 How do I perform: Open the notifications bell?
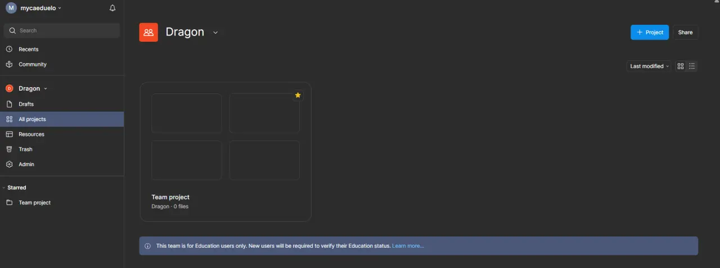pyautogui.click(x=112, y=8)
